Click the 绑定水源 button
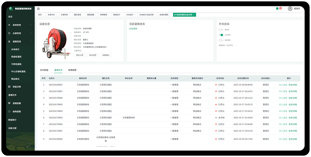 coord(80,55)
